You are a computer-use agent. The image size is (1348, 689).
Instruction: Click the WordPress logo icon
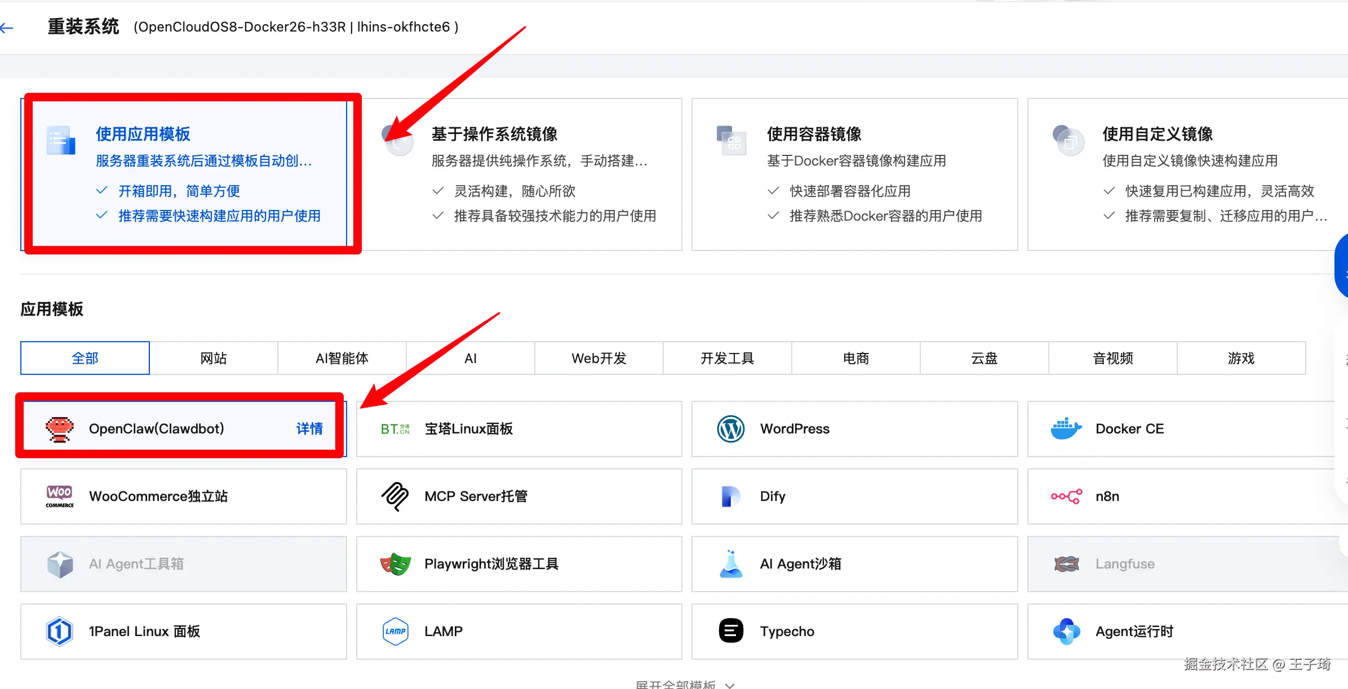(730, 429)
